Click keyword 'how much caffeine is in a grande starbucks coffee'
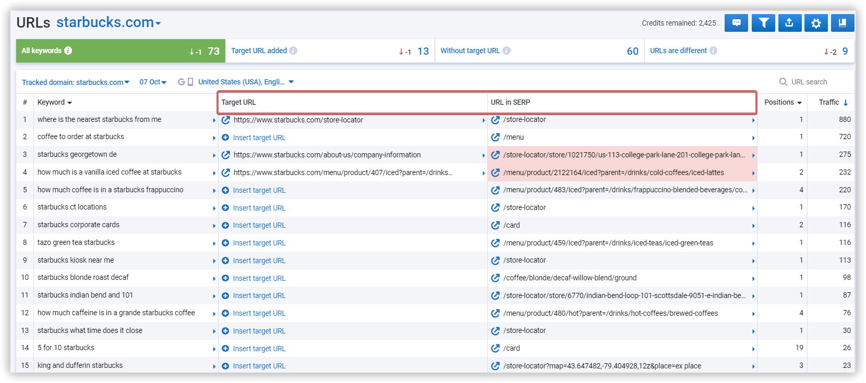This screenshot has height=383, width=866. coord(116,313)
